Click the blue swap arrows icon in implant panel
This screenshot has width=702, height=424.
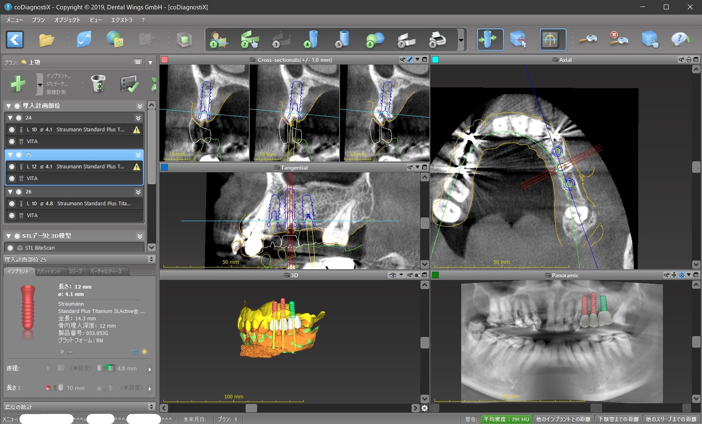coord(135,352)
